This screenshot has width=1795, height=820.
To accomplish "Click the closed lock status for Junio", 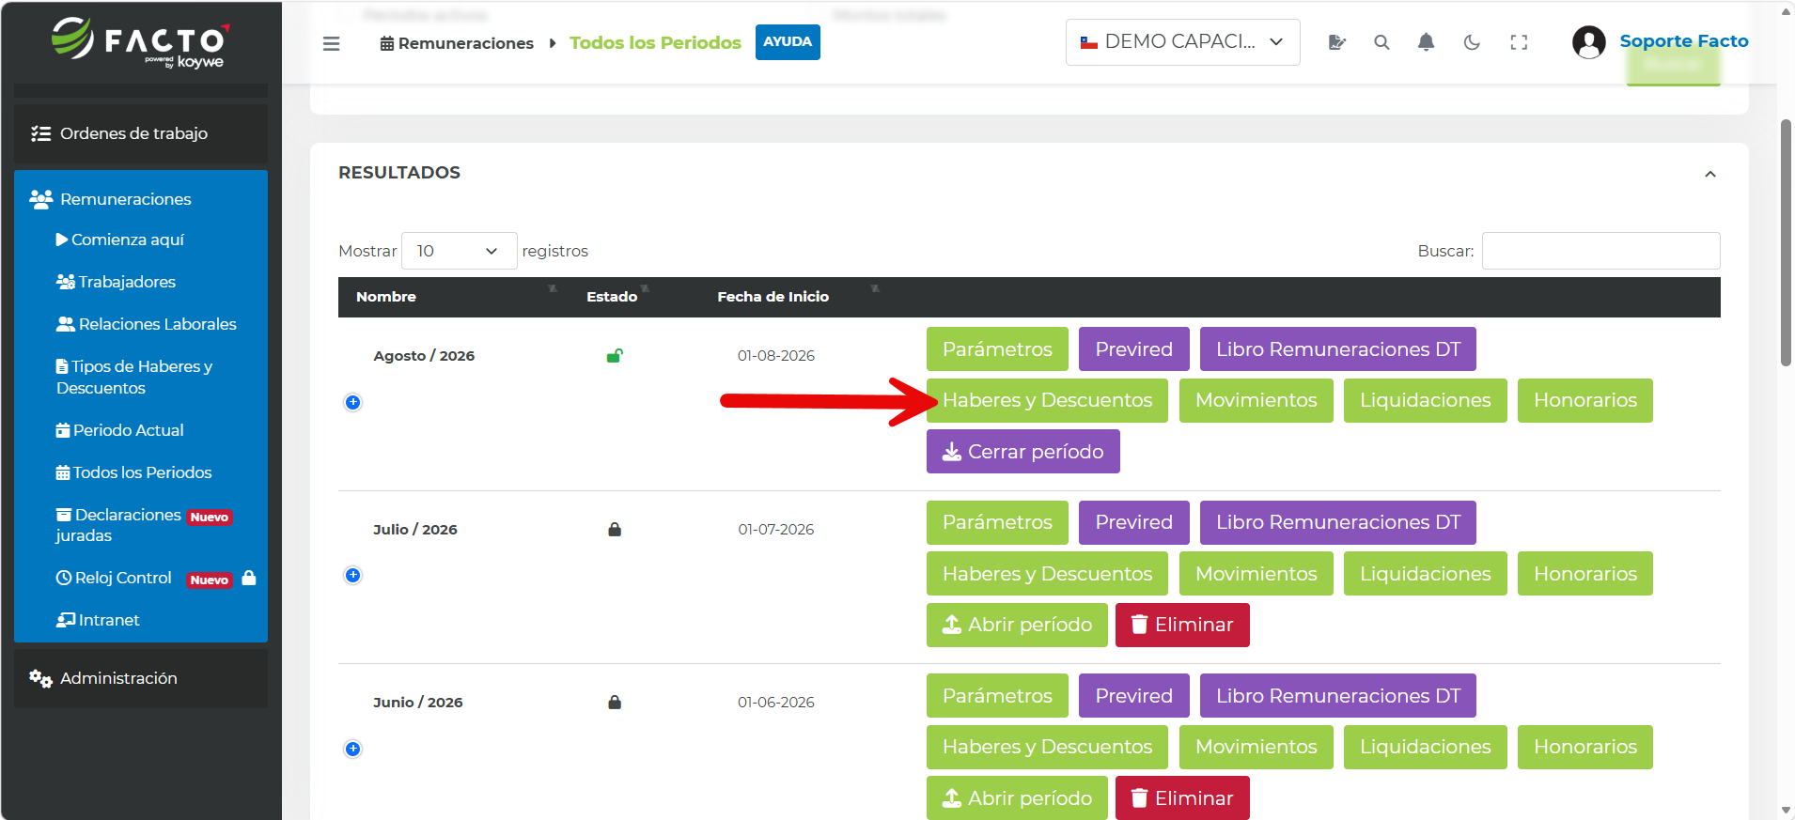I will [615, 702].
